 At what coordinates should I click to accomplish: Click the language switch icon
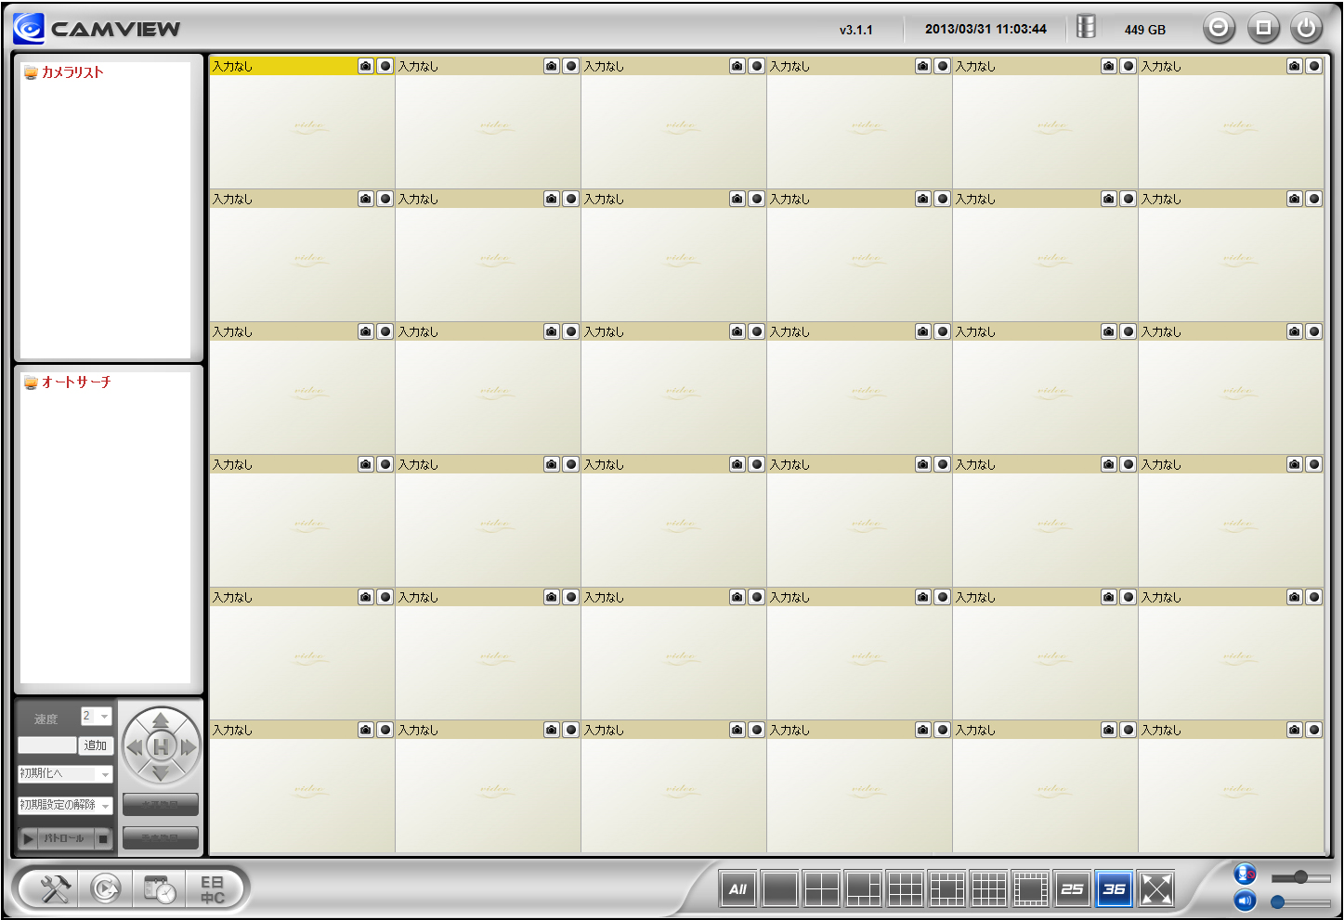click(213, 889)
